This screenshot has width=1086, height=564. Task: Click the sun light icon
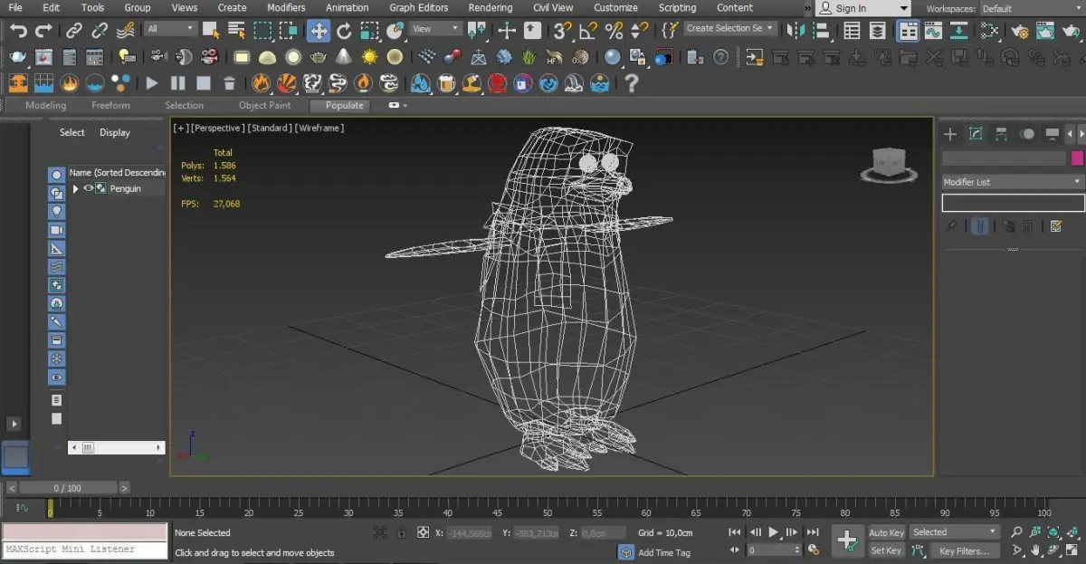[x=369, y=57]
